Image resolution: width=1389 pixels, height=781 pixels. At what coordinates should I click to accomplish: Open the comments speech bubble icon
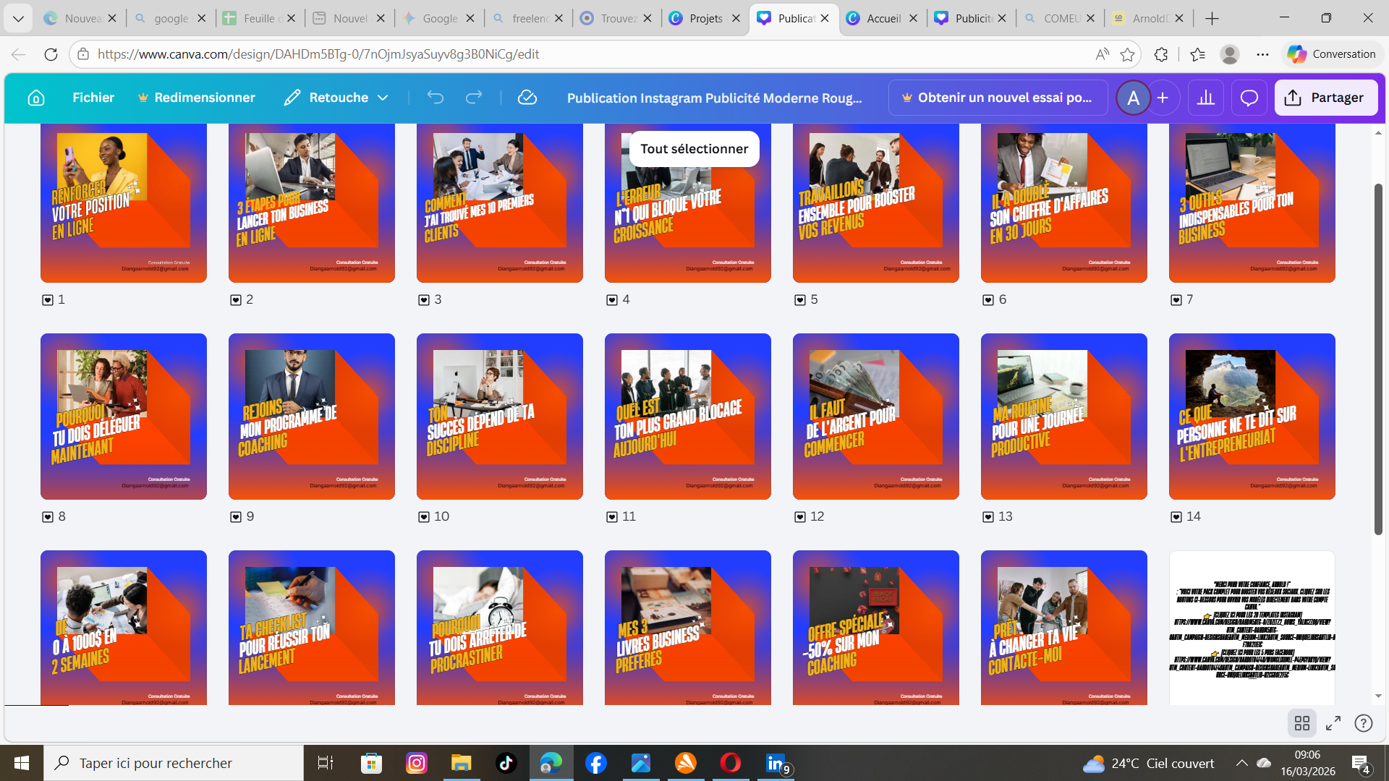pos(1249,98)
